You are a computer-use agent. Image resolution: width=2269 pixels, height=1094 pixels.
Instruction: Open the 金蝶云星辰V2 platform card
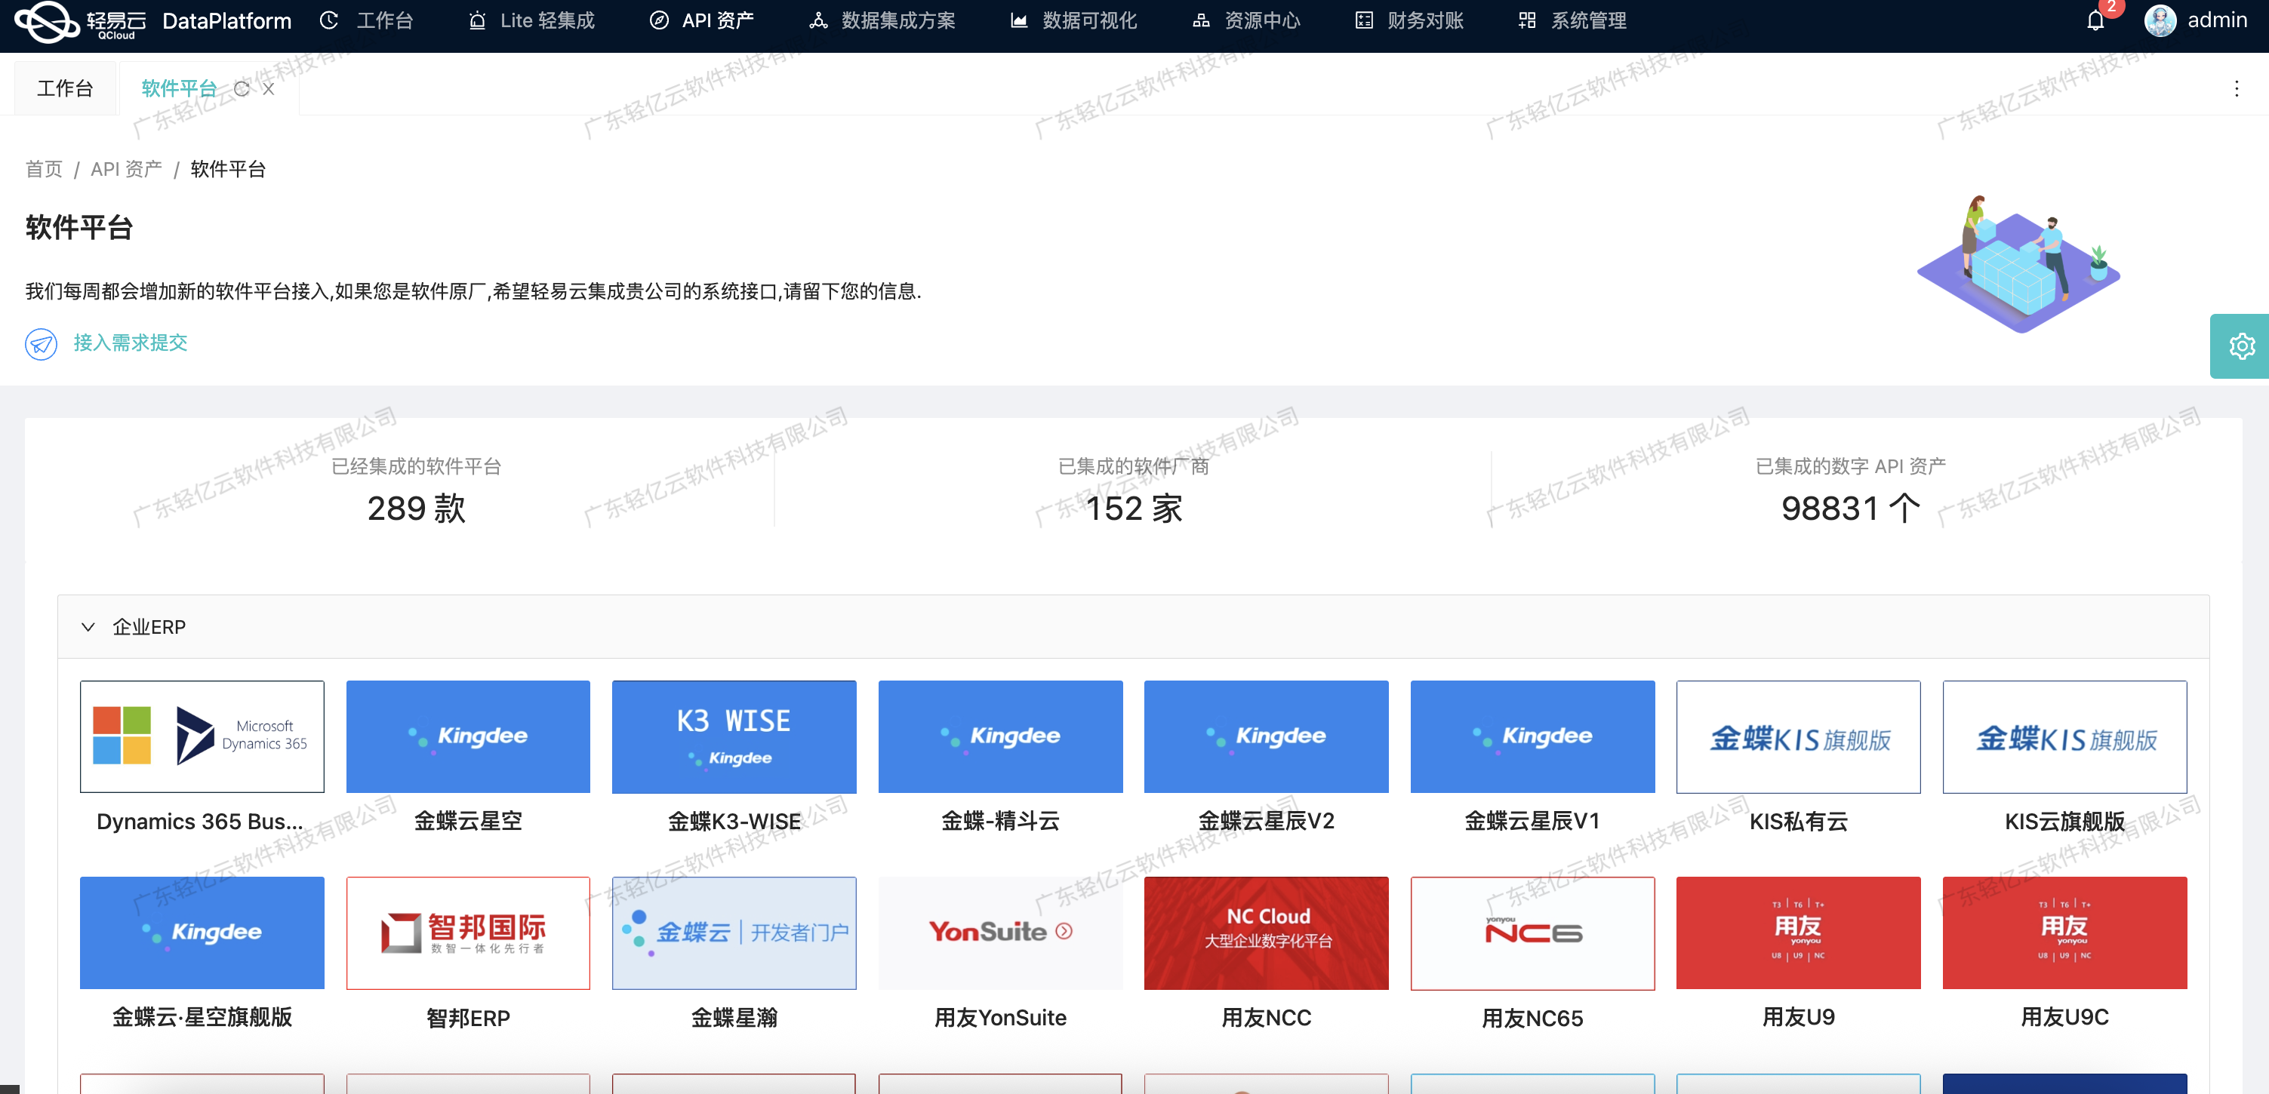1267,758
